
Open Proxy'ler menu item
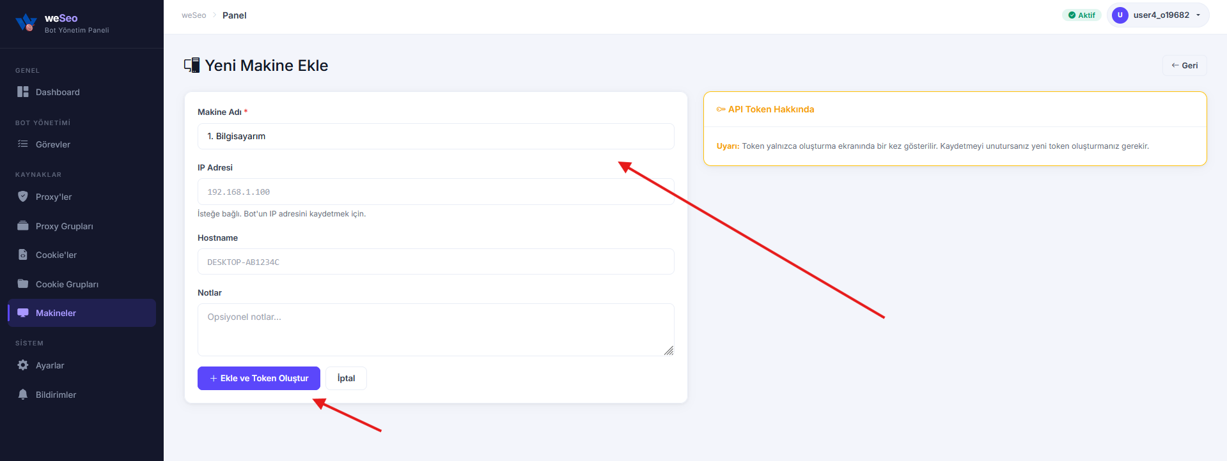82,197
